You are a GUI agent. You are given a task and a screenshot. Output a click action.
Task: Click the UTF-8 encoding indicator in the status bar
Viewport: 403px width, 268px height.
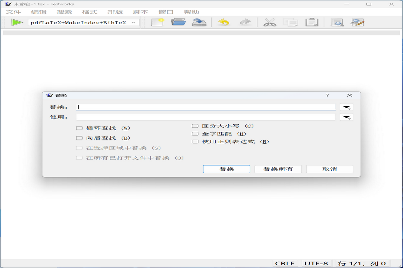click(x=316, y=263)
